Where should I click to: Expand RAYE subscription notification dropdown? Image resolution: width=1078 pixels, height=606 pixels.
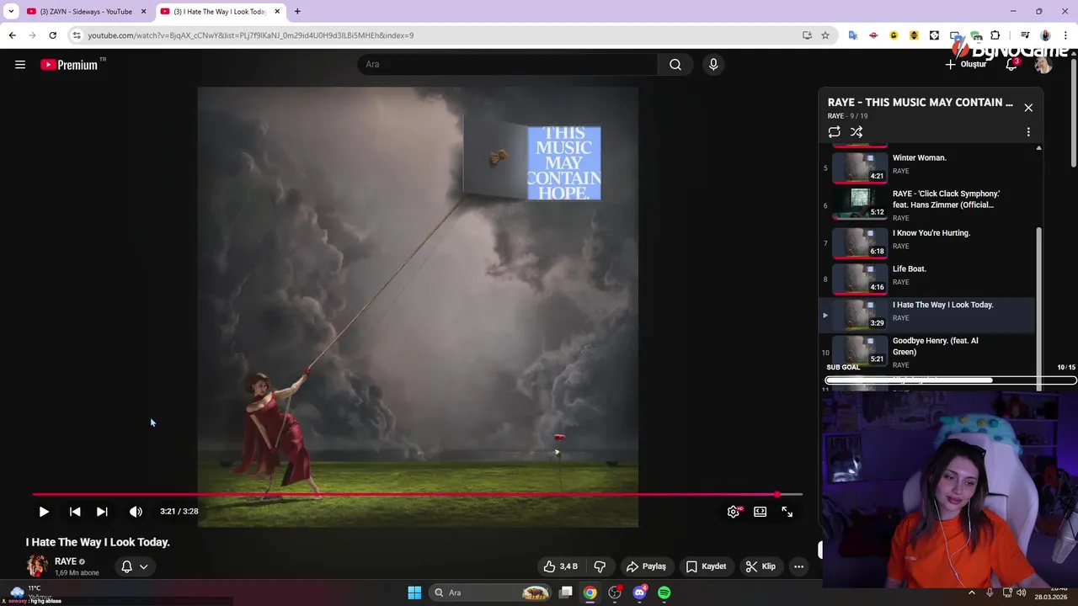click(x=135, y=566)
